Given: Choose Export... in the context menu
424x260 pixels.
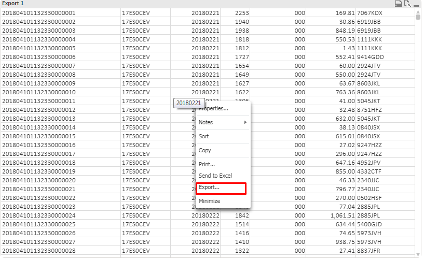Looking at the screenshot, I should (209, 187).
